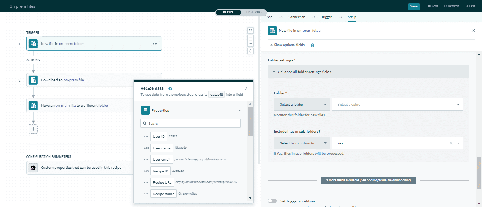Enable the Set trigger condition toggle
The image size is (482, 207).
(x=272, y=201)
